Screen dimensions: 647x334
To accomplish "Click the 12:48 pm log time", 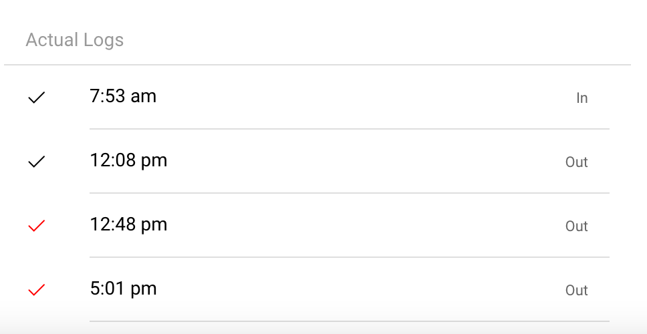I will click(x=128, y=224).
